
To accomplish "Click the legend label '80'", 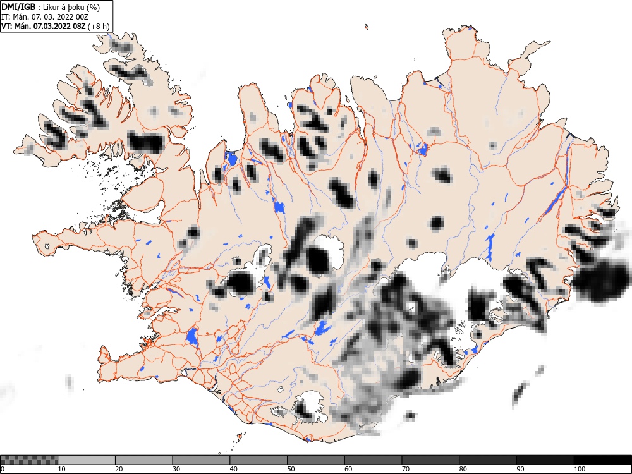I will pyautogui.click(x=463, y=469).
